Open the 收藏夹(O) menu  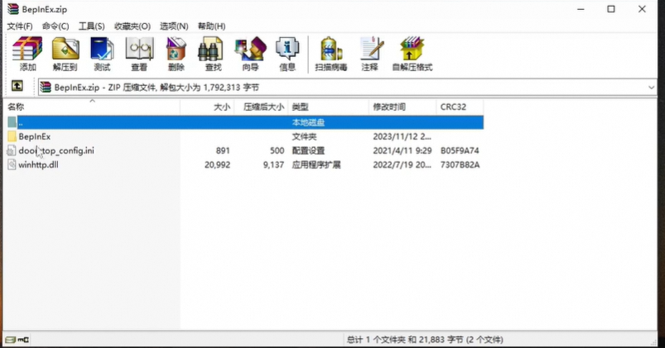pos(133,26)
